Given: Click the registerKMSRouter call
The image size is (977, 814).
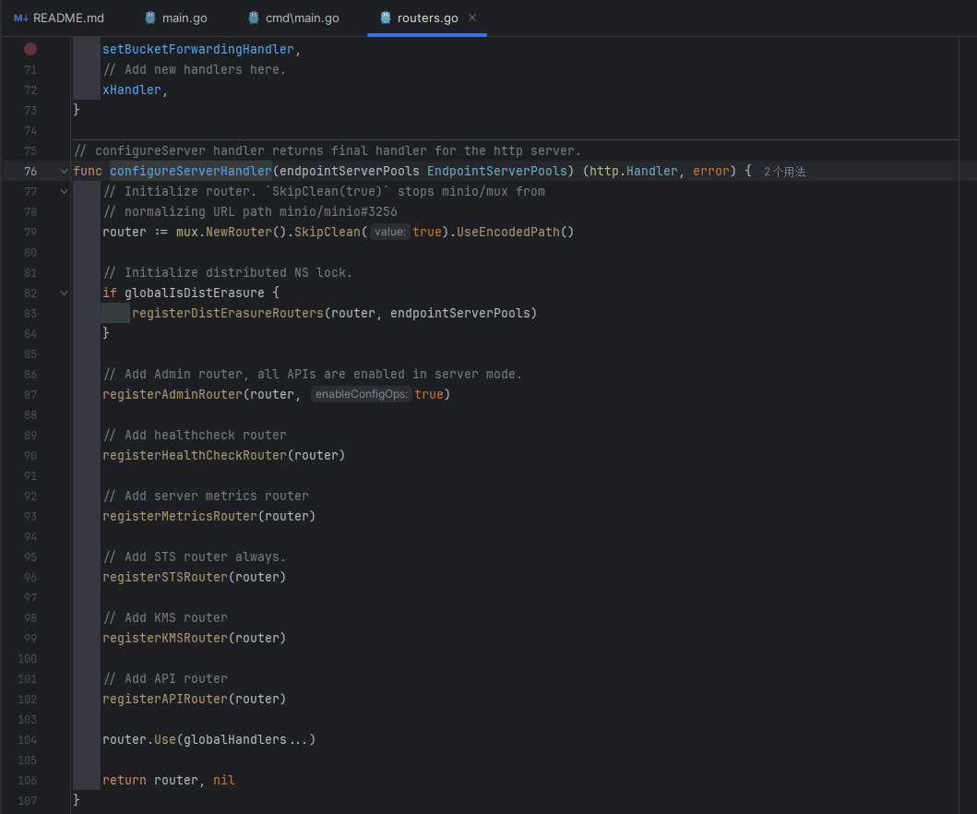Looking at the screenshot, I should (x=165, y=639).
